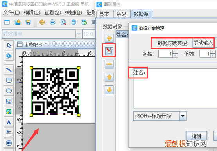
Task: Click the 微软雅黑 font name field
Action: tap(39, 34)
